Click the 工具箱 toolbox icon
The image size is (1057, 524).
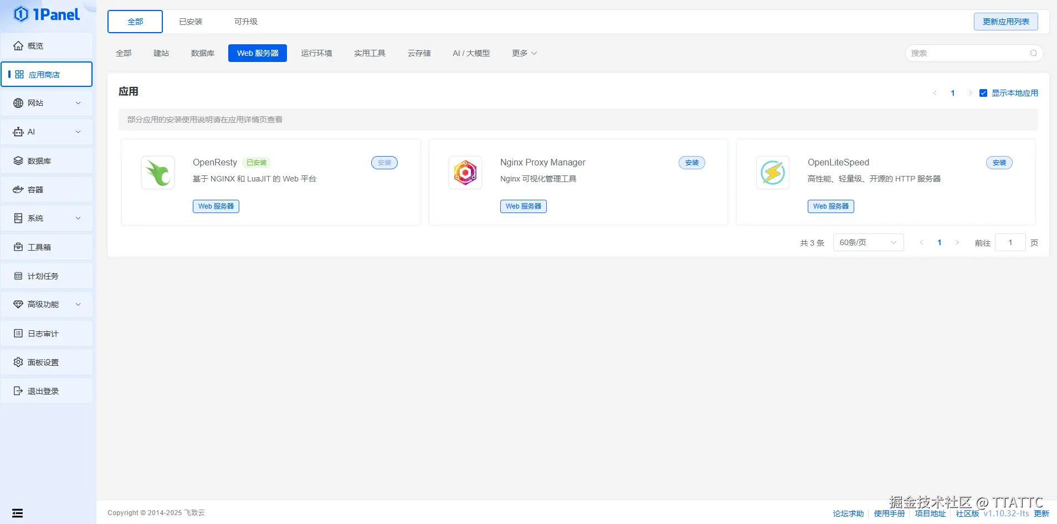pyautogui.click(x=18, y=247)
